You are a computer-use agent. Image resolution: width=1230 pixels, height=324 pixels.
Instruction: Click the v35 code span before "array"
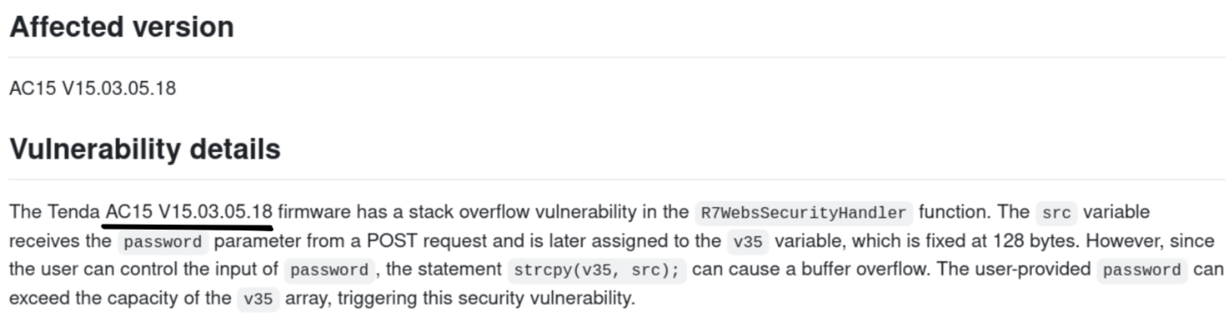click(x=258, y=299)
